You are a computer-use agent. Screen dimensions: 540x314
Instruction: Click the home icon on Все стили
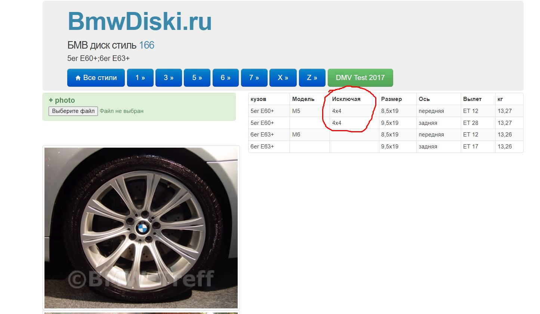coord(78,78)
